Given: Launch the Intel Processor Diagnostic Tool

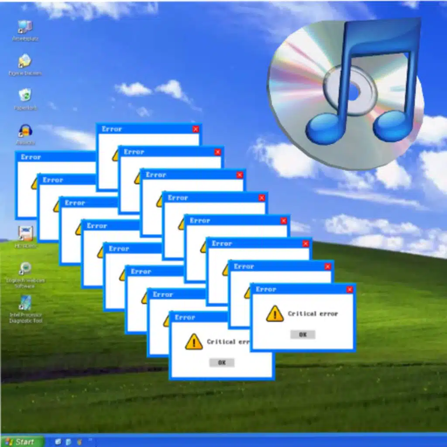Looking at the screenshot, I should click(25, 303).
